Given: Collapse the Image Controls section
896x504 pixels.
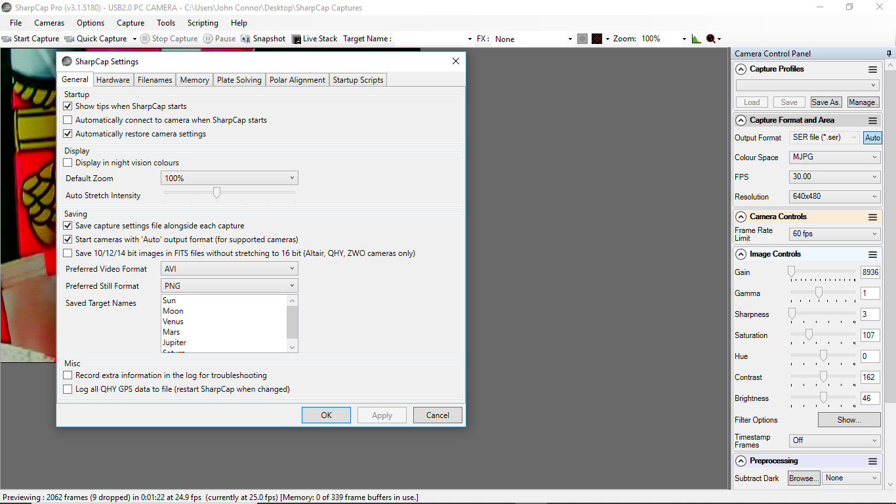Looking at the screenshot, I should [741, 254].
